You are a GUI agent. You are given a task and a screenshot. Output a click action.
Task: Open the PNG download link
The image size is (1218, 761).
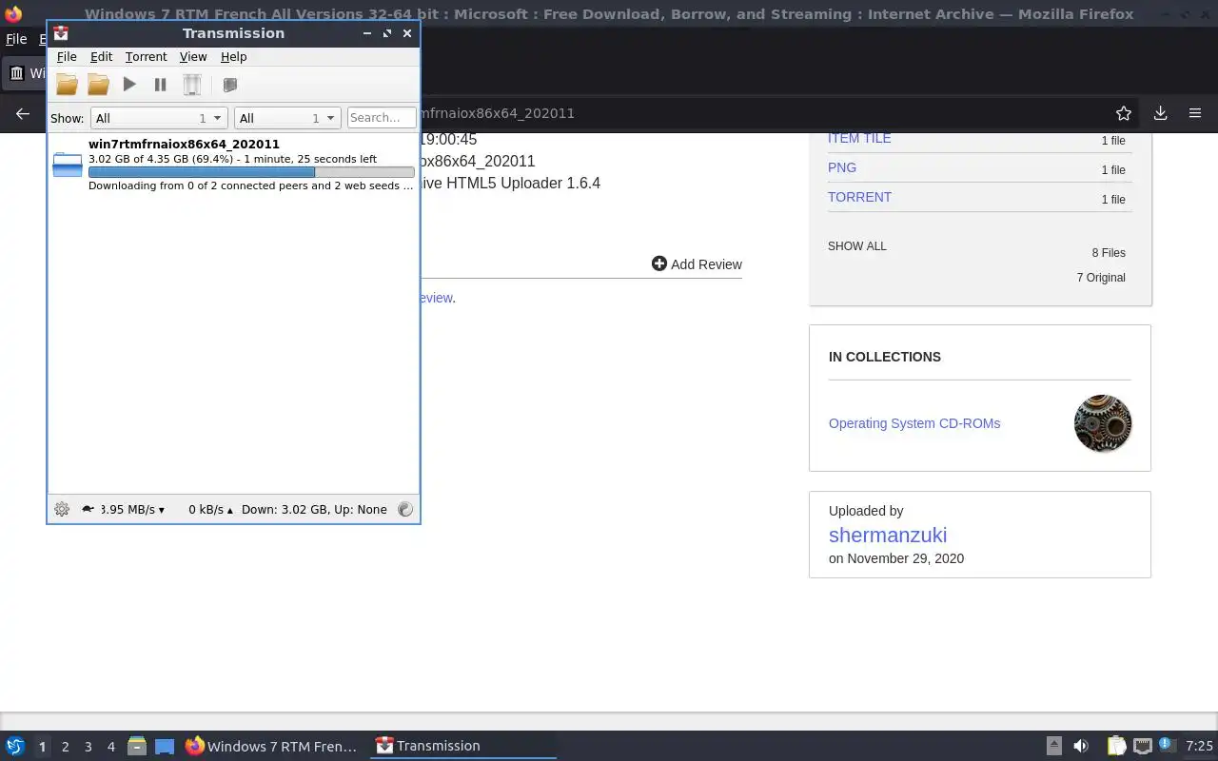[842, 167]
